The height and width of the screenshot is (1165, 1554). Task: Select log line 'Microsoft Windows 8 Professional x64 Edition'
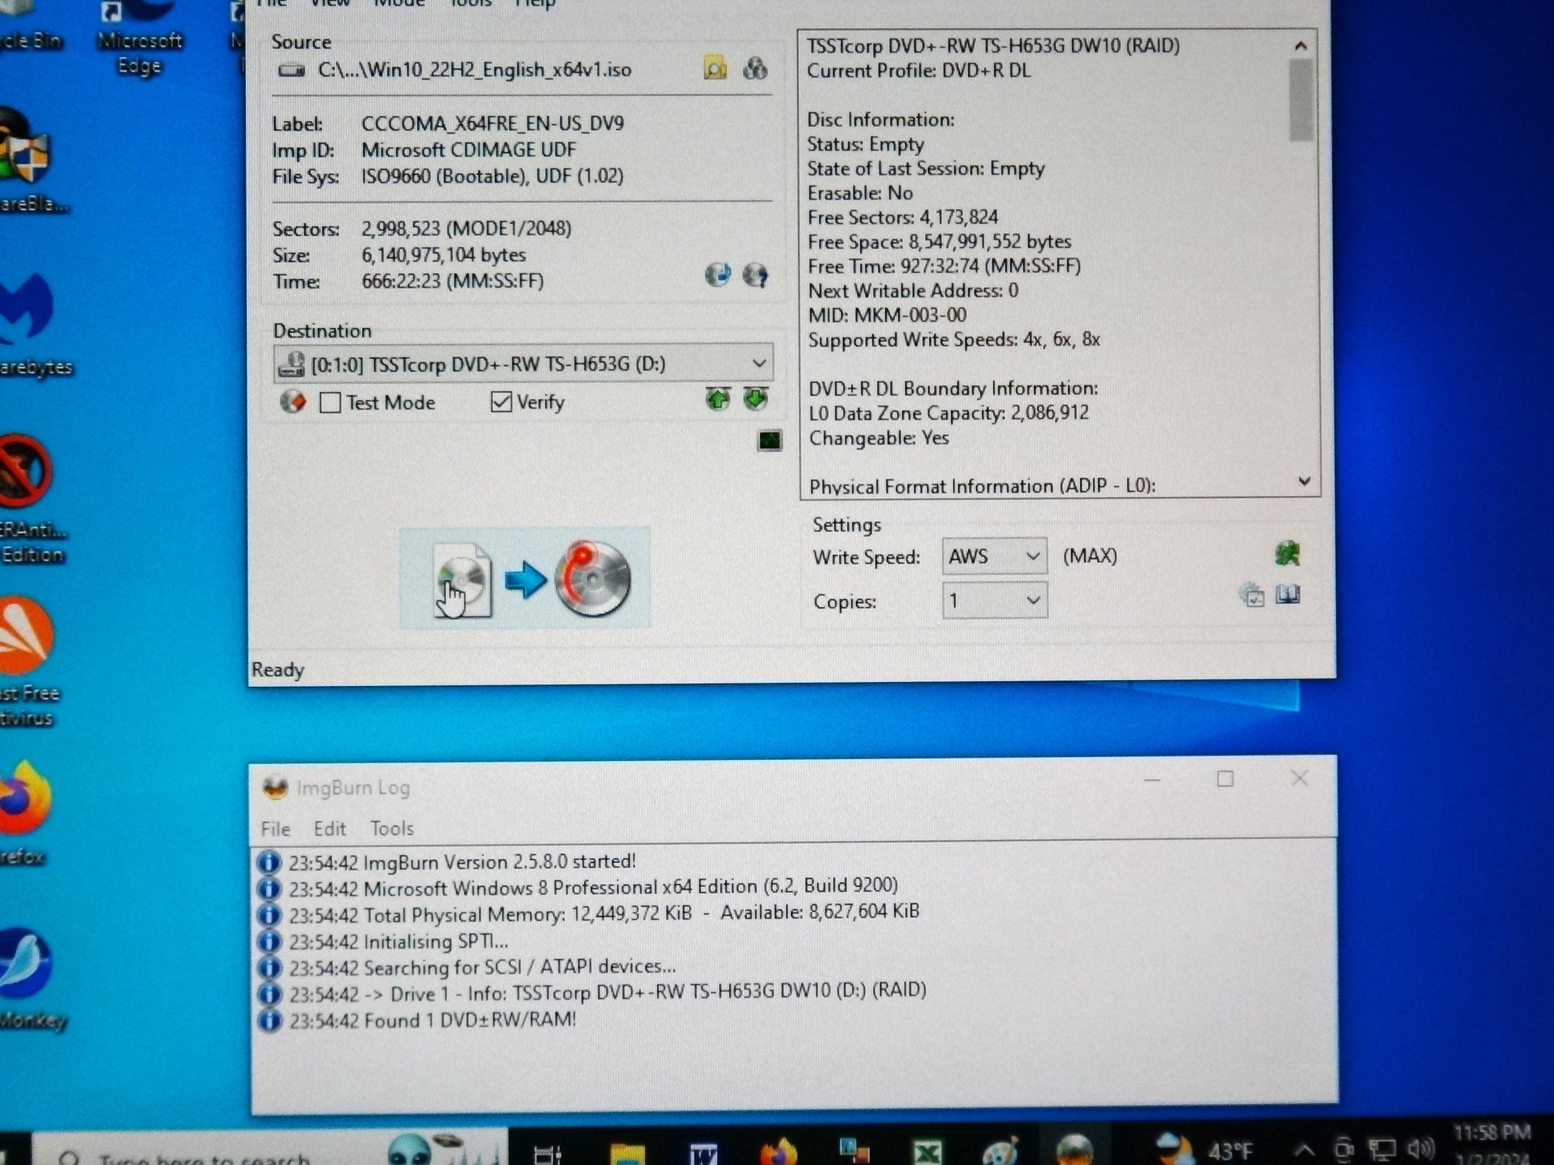[x=593, y=887]
